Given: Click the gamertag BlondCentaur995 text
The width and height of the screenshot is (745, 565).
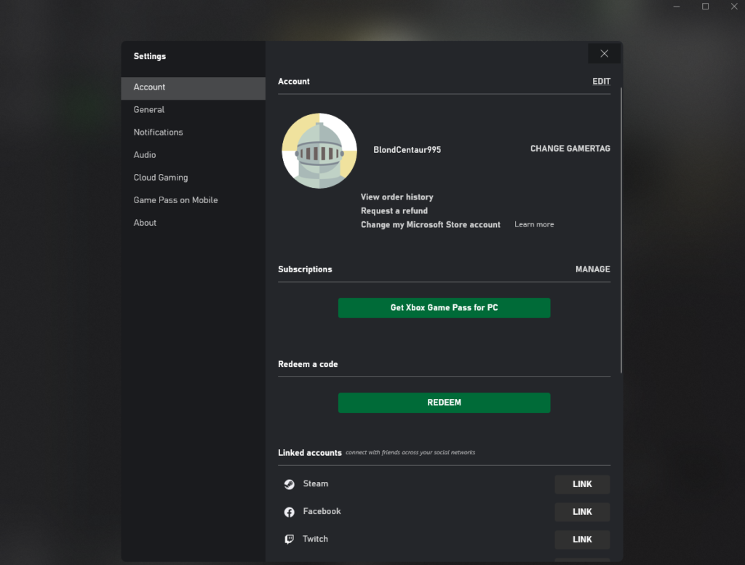Looking at the screenshot, I should pos(407,150).
